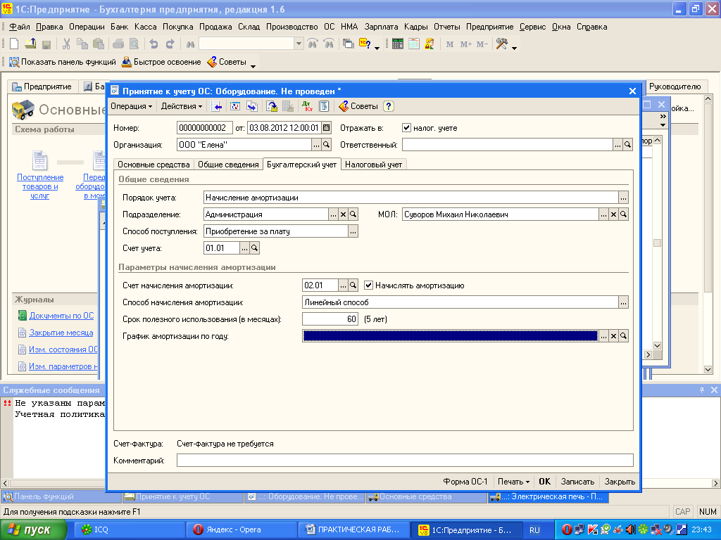Open the Печать dropdown button
The width and height of the screenshot is (721, 540).
(x=513, y=482)
